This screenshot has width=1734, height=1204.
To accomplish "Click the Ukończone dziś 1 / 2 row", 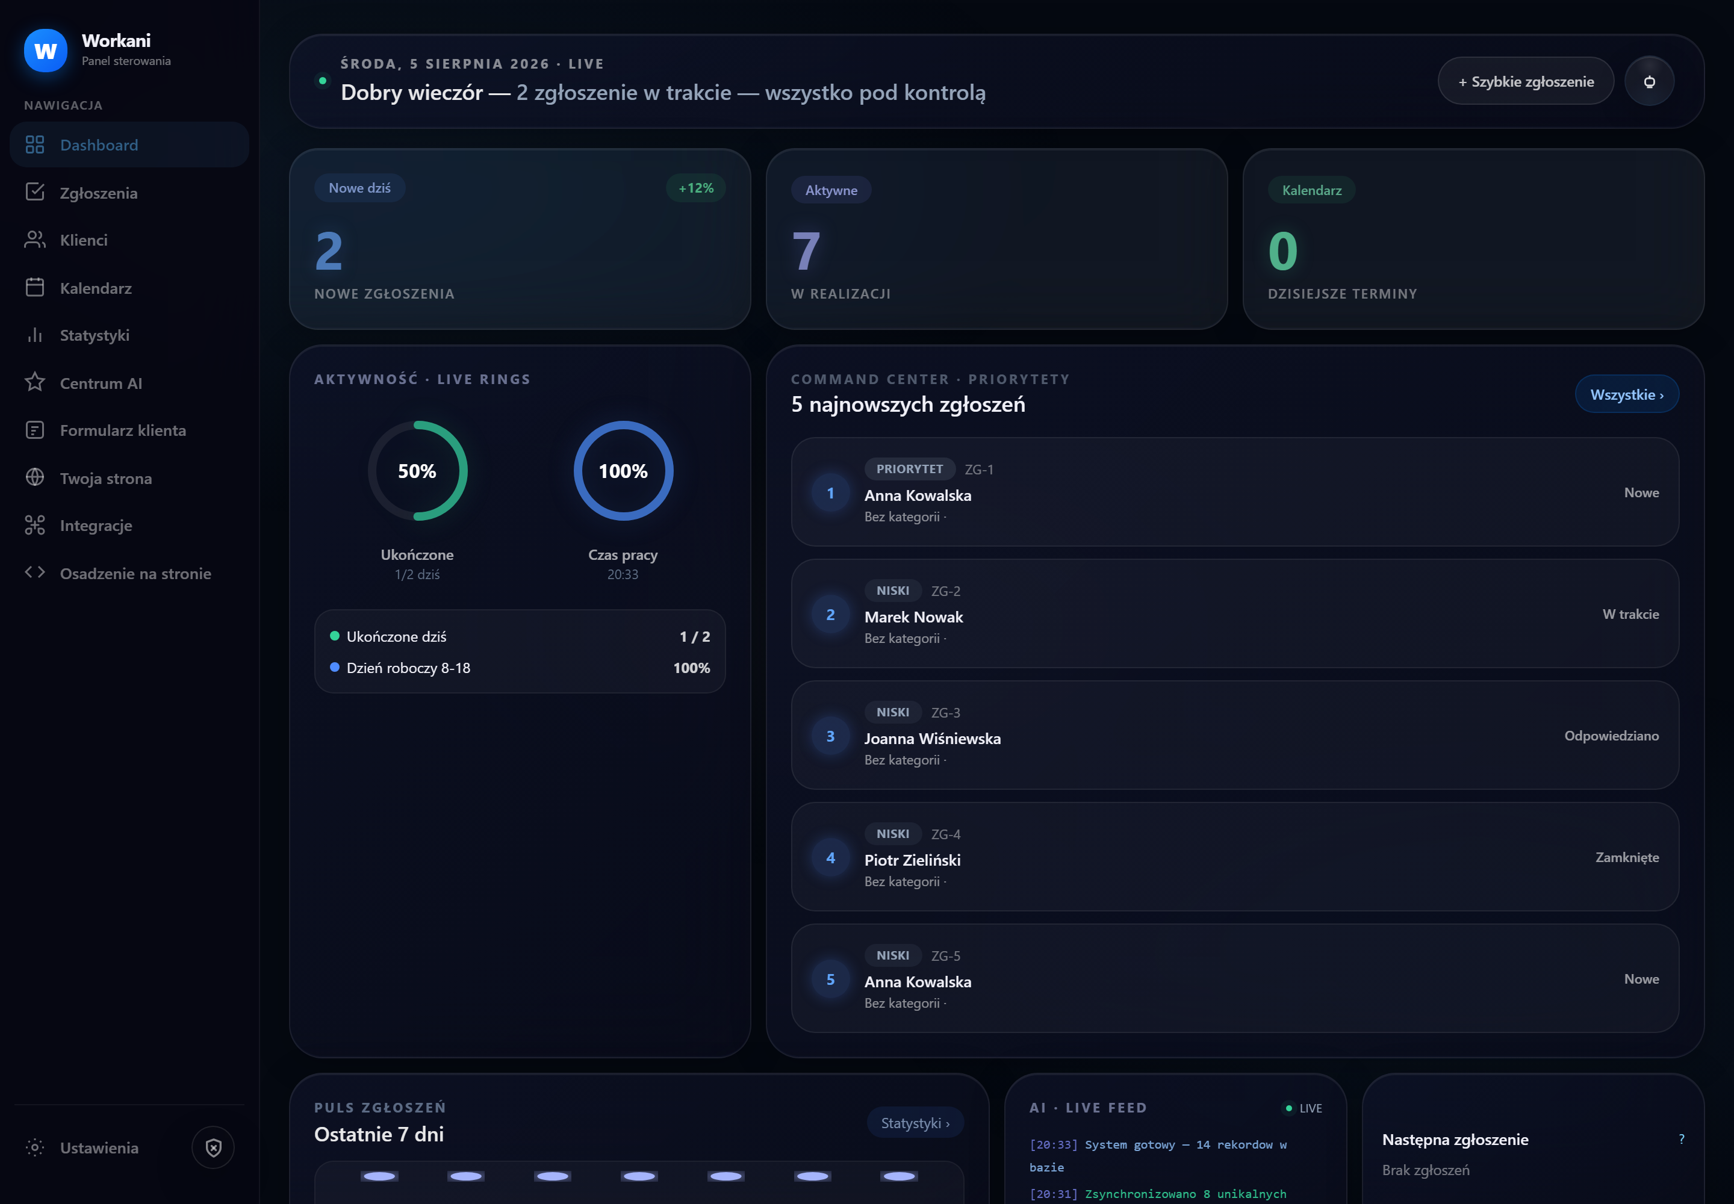I will tap(520, 637).
